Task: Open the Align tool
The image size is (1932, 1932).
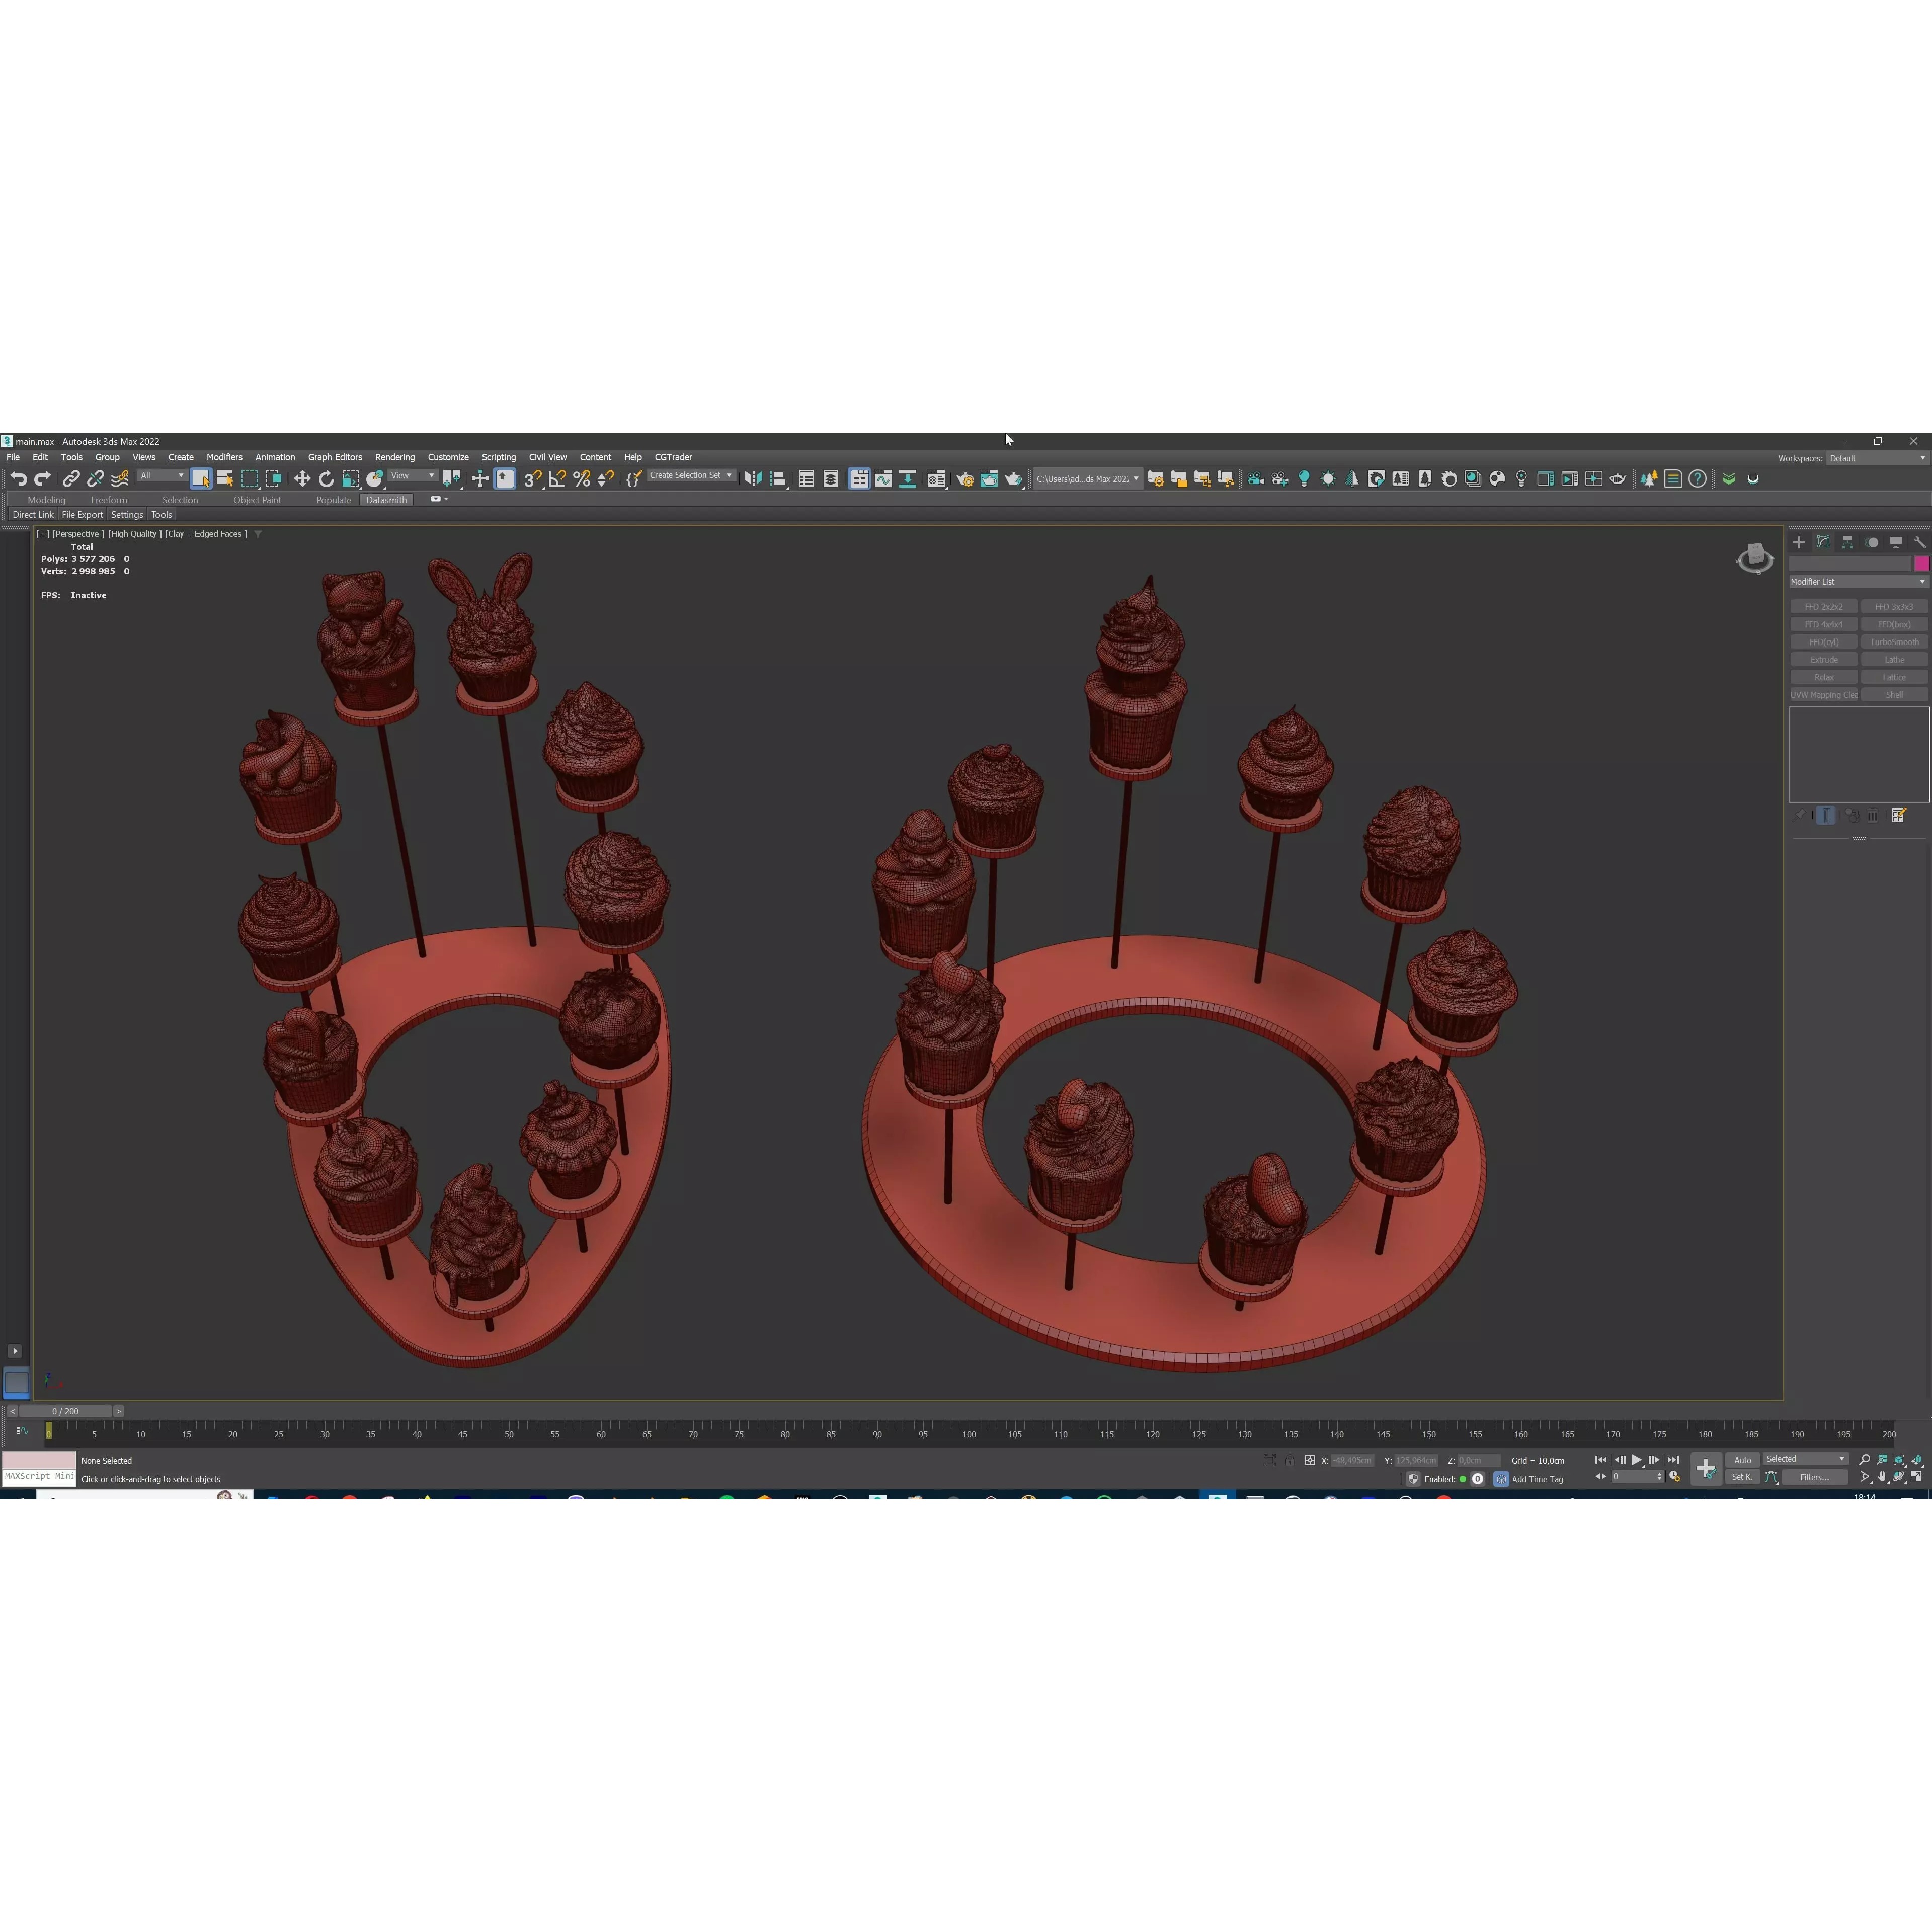Action: coord(778,479)
